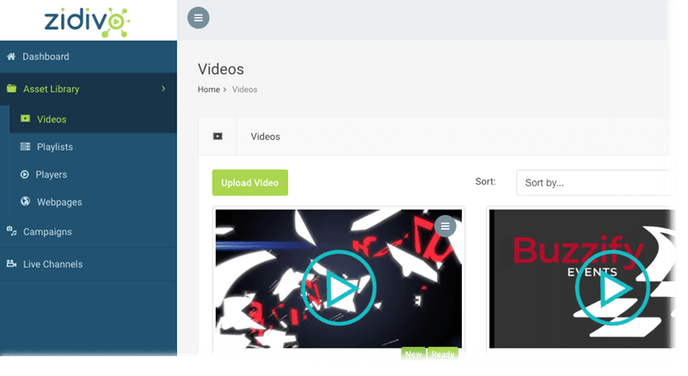Open the Sort by dropdown
The width and height of the screenshot is (688, 376).
pos(593,182)
